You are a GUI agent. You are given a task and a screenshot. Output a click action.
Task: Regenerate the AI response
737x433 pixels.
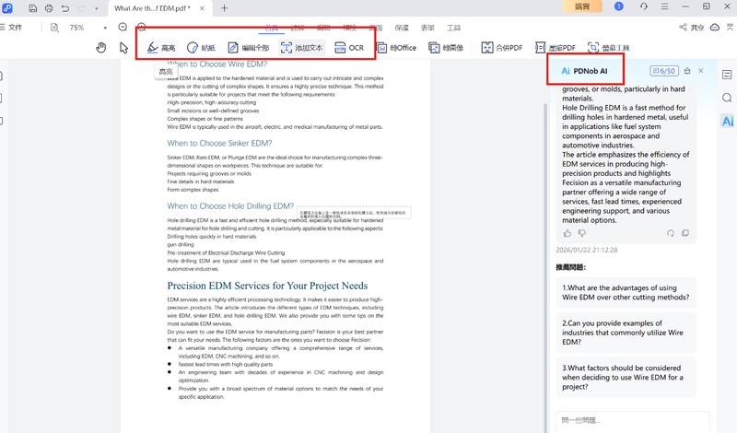point(671,233)
